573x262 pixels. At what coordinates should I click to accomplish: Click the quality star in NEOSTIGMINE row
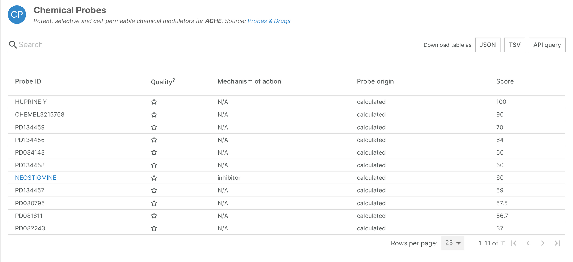pos(154,178)
